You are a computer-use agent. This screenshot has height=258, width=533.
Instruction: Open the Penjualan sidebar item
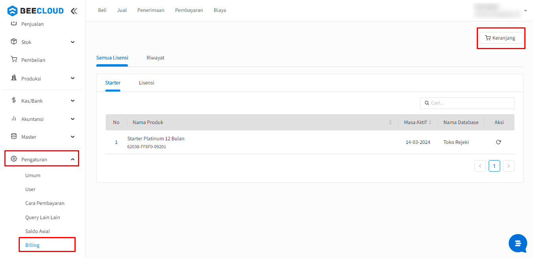pos(32,24)
